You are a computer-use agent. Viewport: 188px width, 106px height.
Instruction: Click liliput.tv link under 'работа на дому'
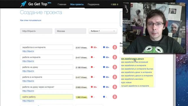pos(28,71)
